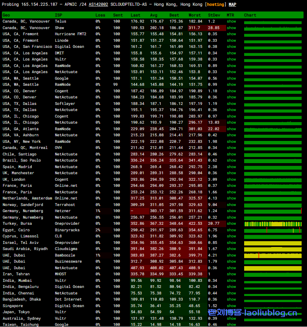Show MTR for Dhaka Dot Internet row

click(231, 299)
